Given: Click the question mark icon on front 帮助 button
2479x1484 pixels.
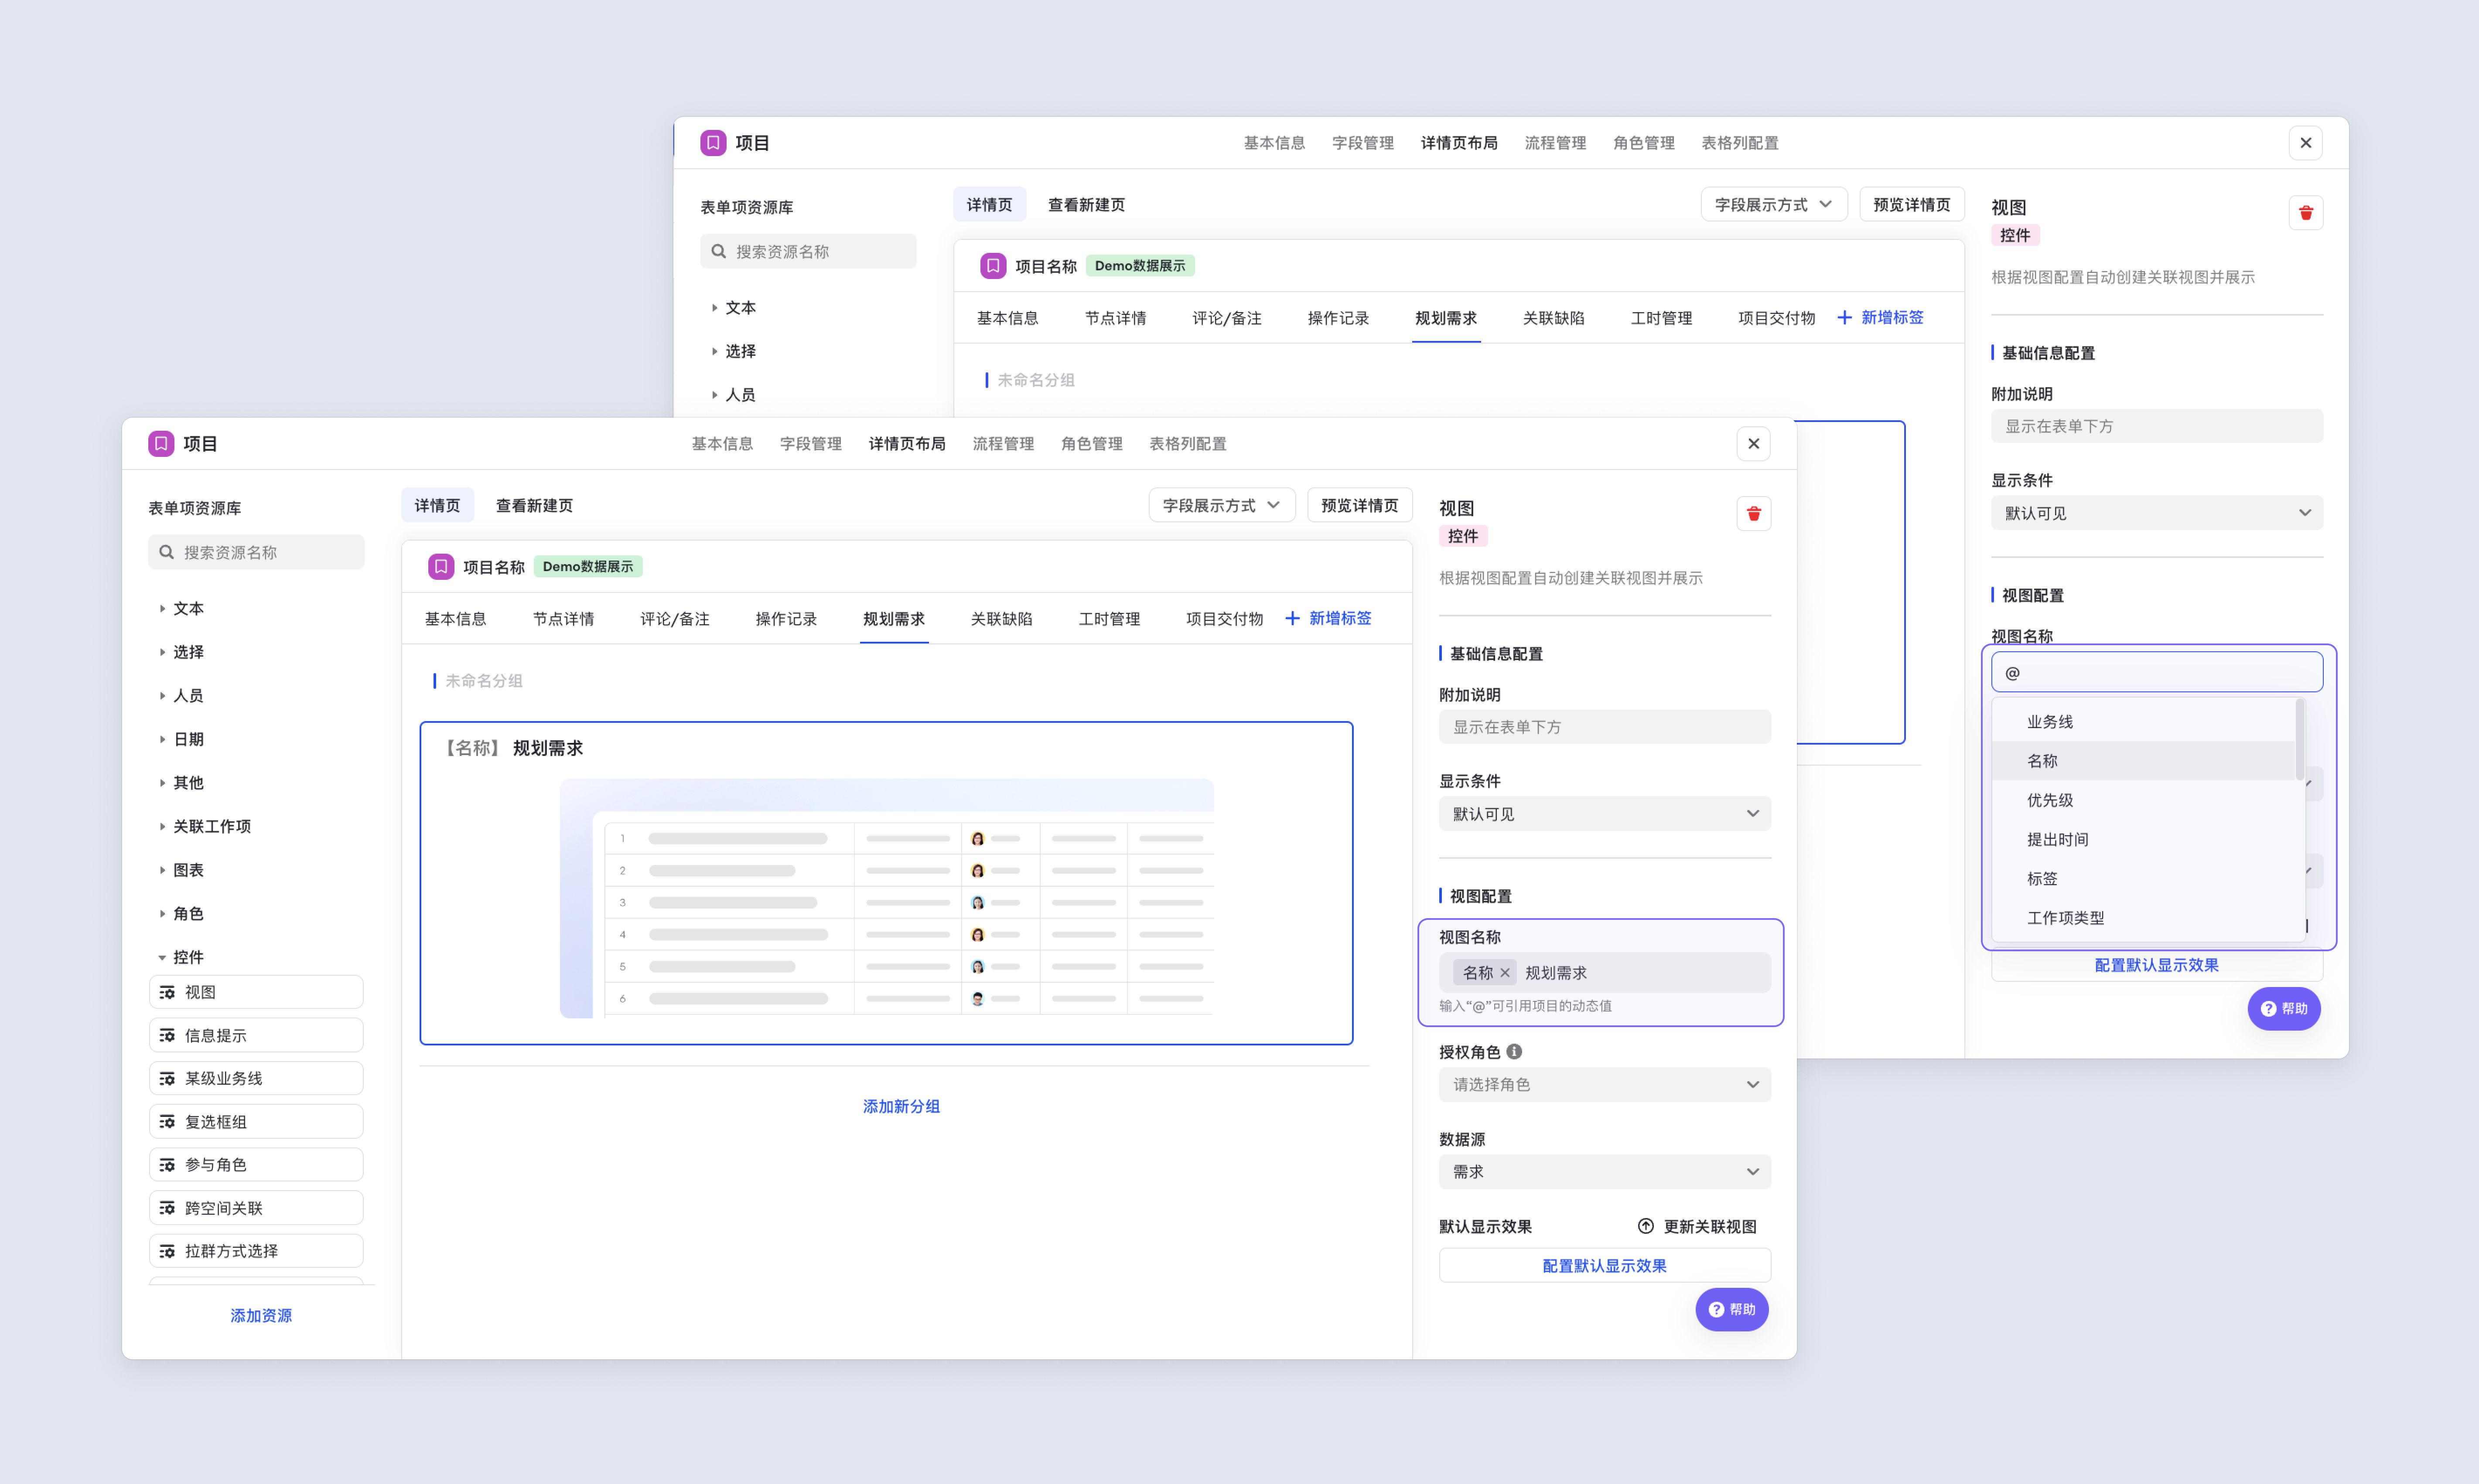Looking at the screenshot, I should point(1716,1310).
